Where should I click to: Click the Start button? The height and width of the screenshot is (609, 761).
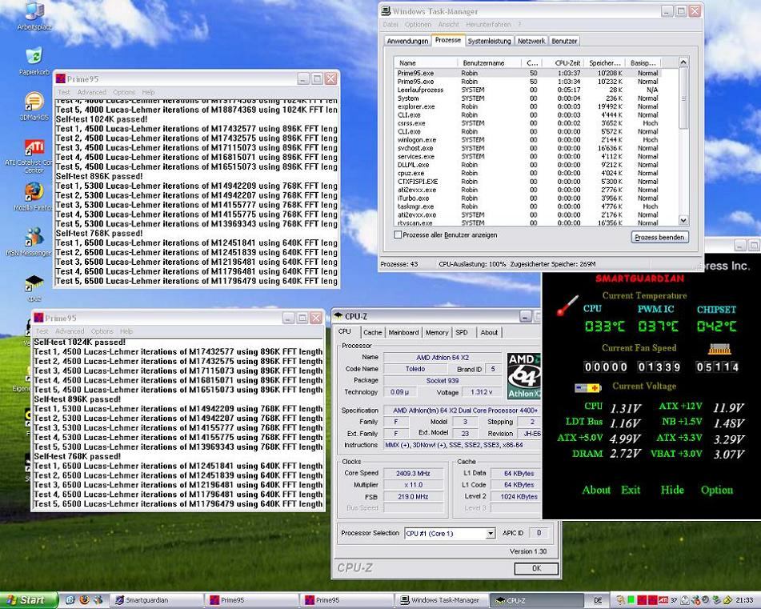pos(29,600)
